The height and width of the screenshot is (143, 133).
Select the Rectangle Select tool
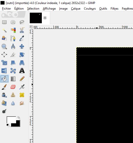[4, 22]
